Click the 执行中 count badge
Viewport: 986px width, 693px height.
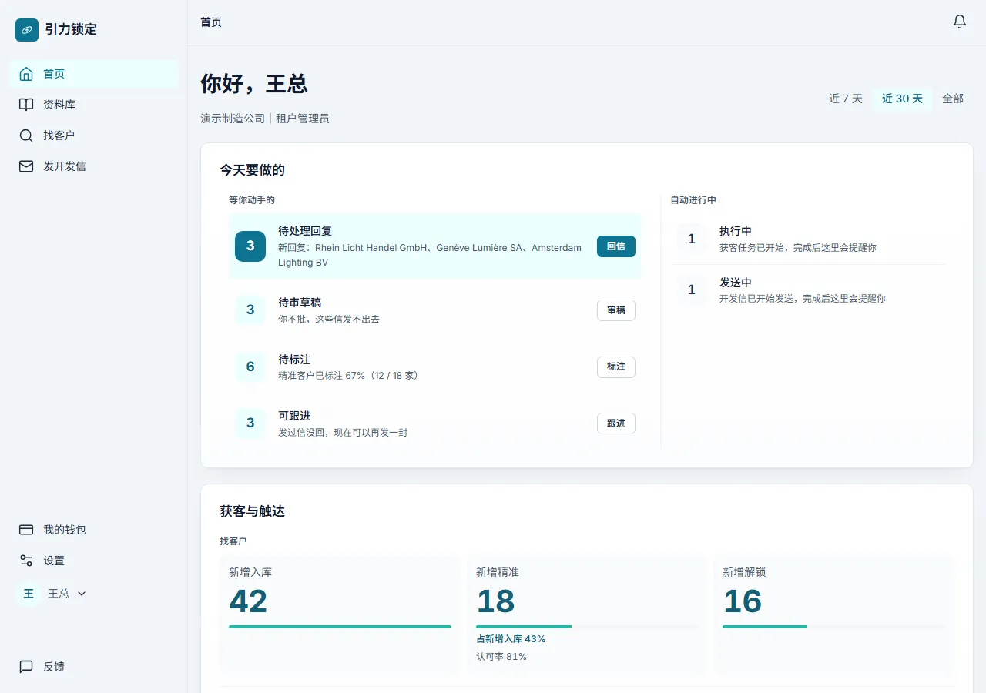pos(692,239)
